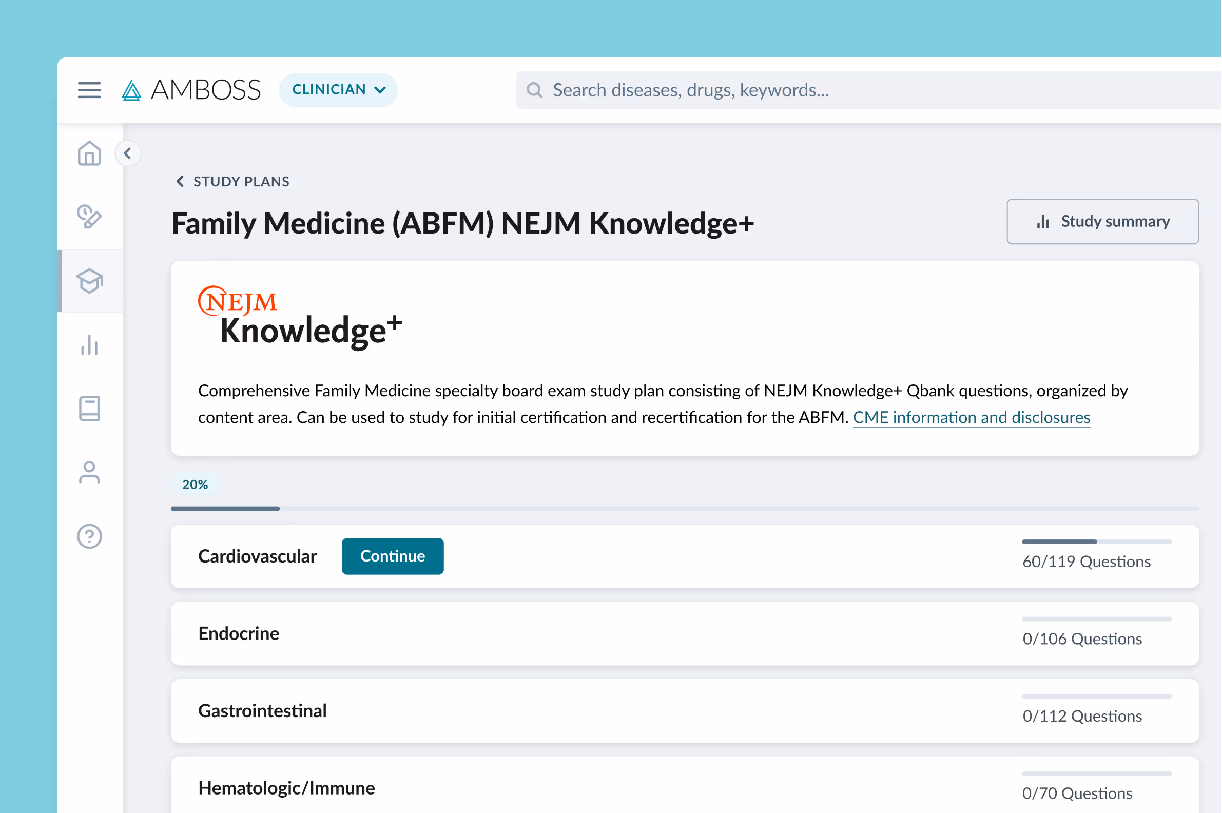This screenshot has width=1222, height=813.
Task: Open the hamburger menu
Action: click(x=89, y=90)
